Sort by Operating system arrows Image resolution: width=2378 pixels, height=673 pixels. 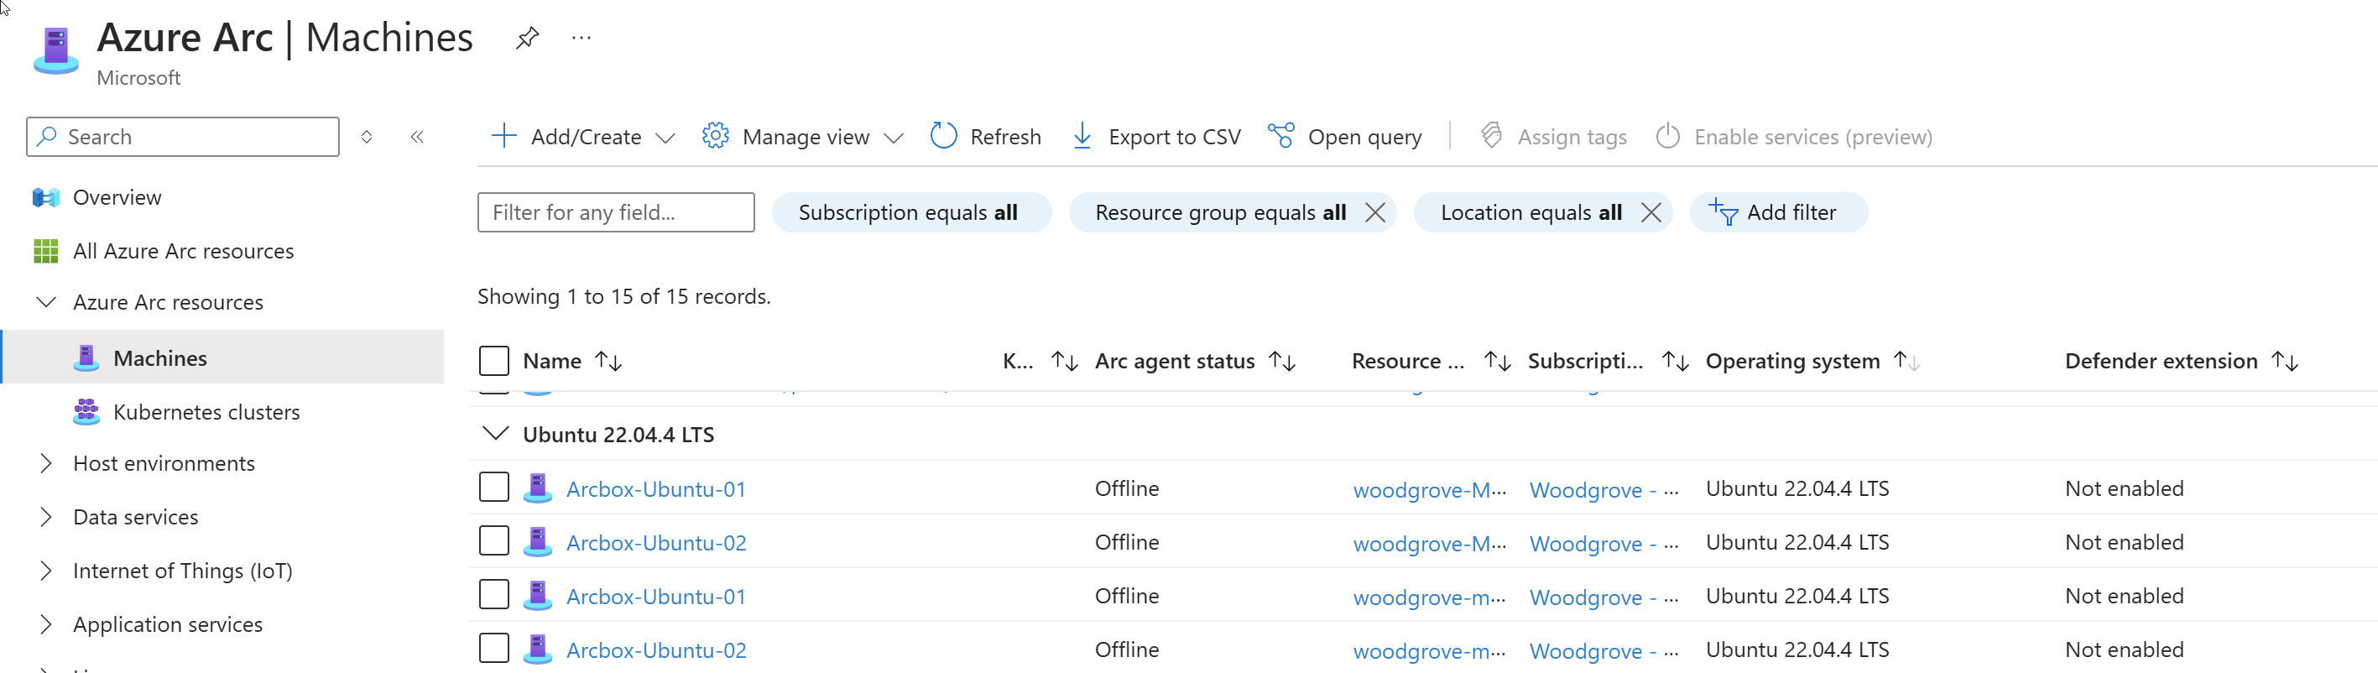click(1907, 361)
